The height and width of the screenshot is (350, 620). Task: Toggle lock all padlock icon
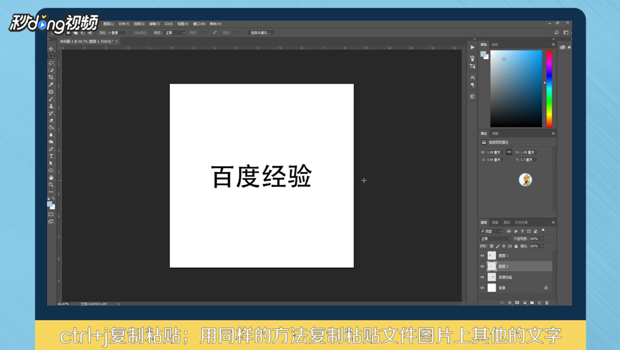point(516,246)
